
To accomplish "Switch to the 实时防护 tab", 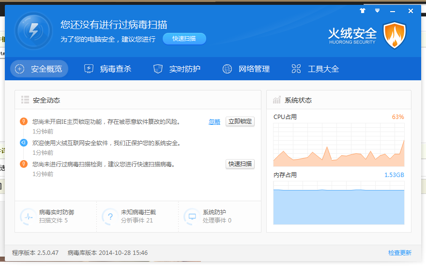I will 177,69.
